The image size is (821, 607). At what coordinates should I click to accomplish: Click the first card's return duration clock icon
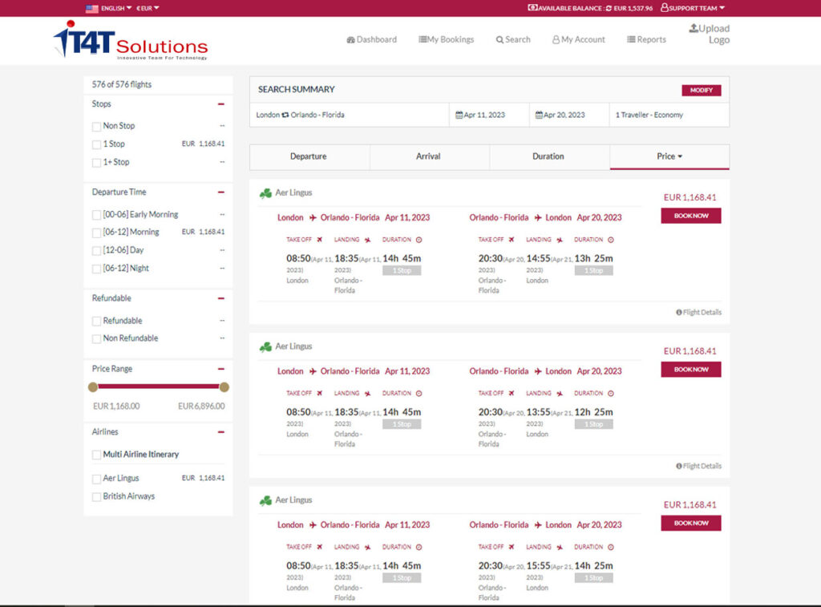tap(610, 240)
